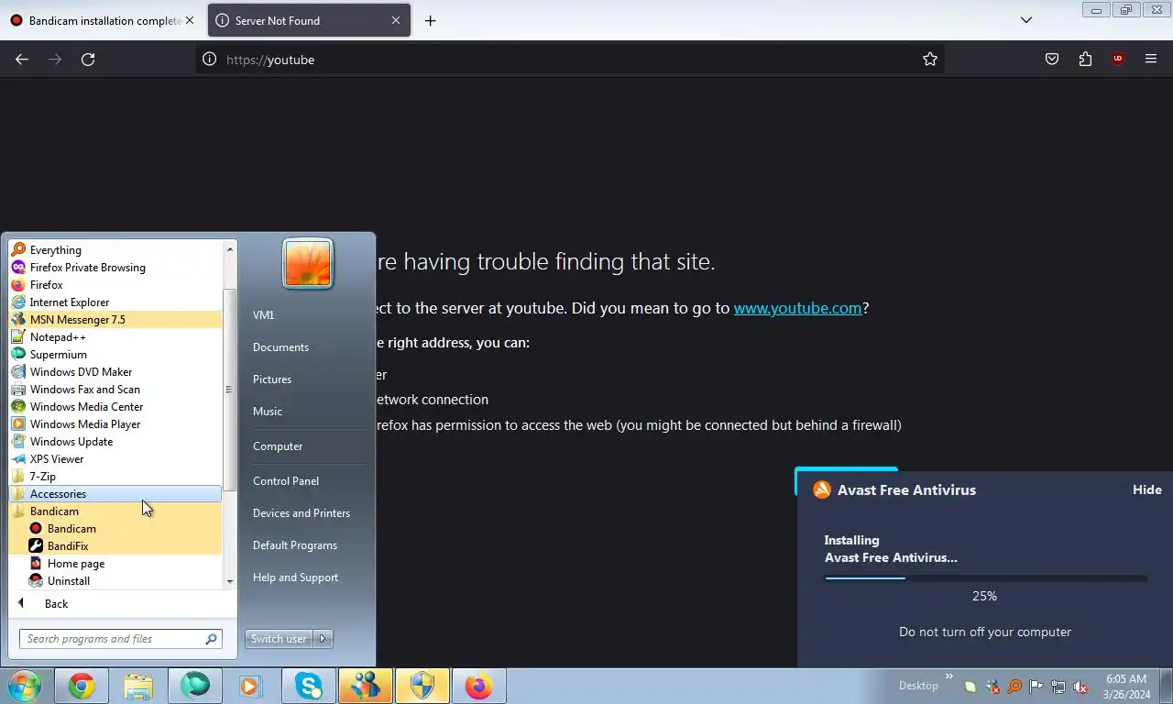This screenshot has height=704, width=1173.
Task: Open Devices and Printers
Action: (x=301, y=513)
